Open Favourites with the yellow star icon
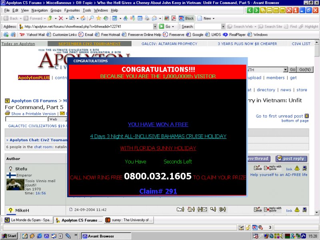 click(x=98, y=18)
